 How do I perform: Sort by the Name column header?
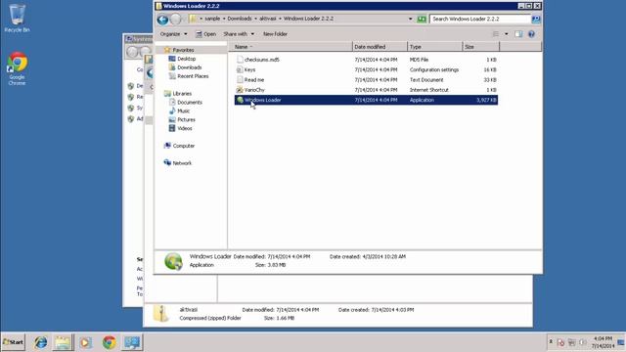pos(291,47)
